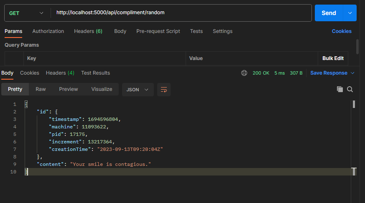Click the pid value 17175
The image size is (365, 203).
pyautogui.click(x=77, y=134)
